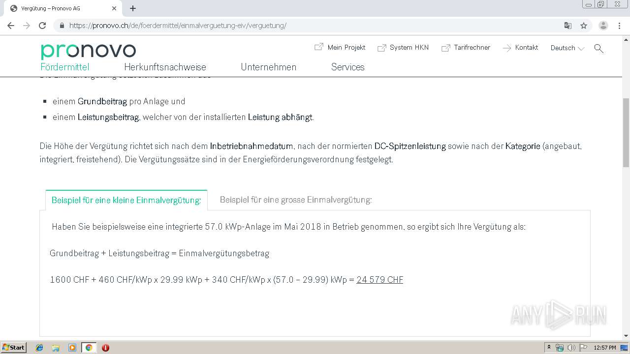Click the underlined 24 579 CHF result
630x354 pixels.
pyautogui.click(x=380, y=280)
